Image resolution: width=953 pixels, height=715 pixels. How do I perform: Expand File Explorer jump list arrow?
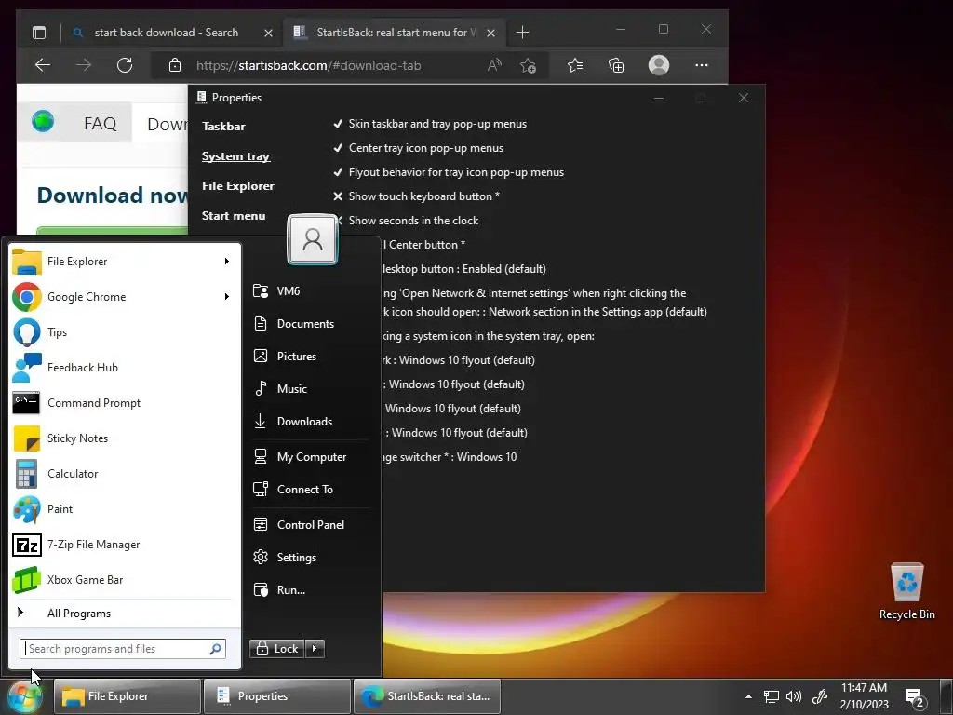pyautogui.click(x=227, y=262)
